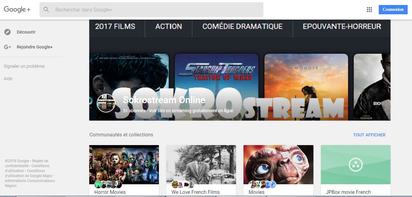Image resolution: width=412 pixels, height=197 pixels.
Task: Click the search magnifier icon
Action: tap(46, 10)
